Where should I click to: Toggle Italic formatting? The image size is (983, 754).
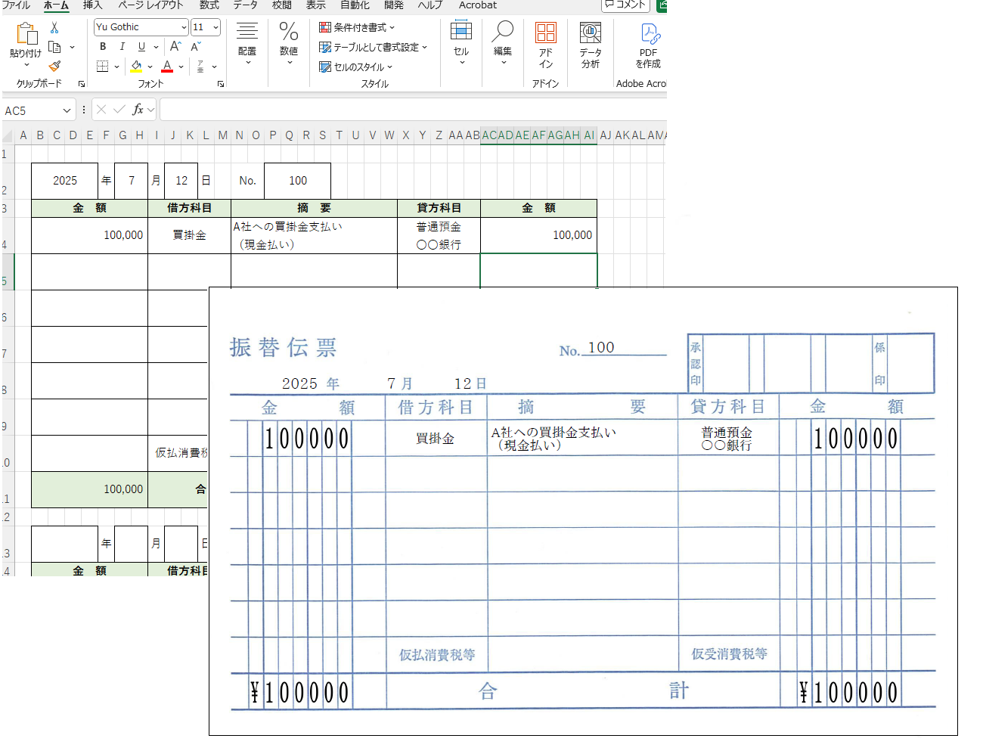point(122,47)
